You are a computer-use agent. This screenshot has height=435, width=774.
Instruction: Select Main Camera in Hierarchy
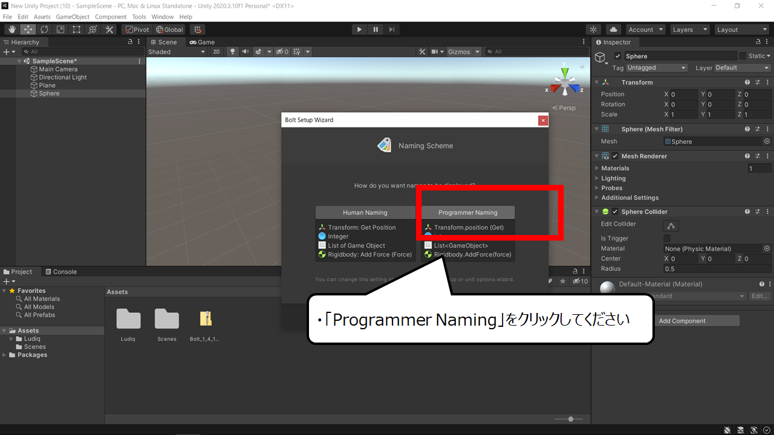point(58,69)
